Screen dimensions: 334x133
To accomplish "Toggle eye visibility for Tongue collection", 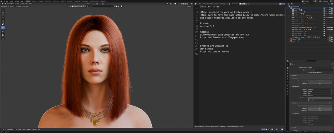I will tap(328, 14).
